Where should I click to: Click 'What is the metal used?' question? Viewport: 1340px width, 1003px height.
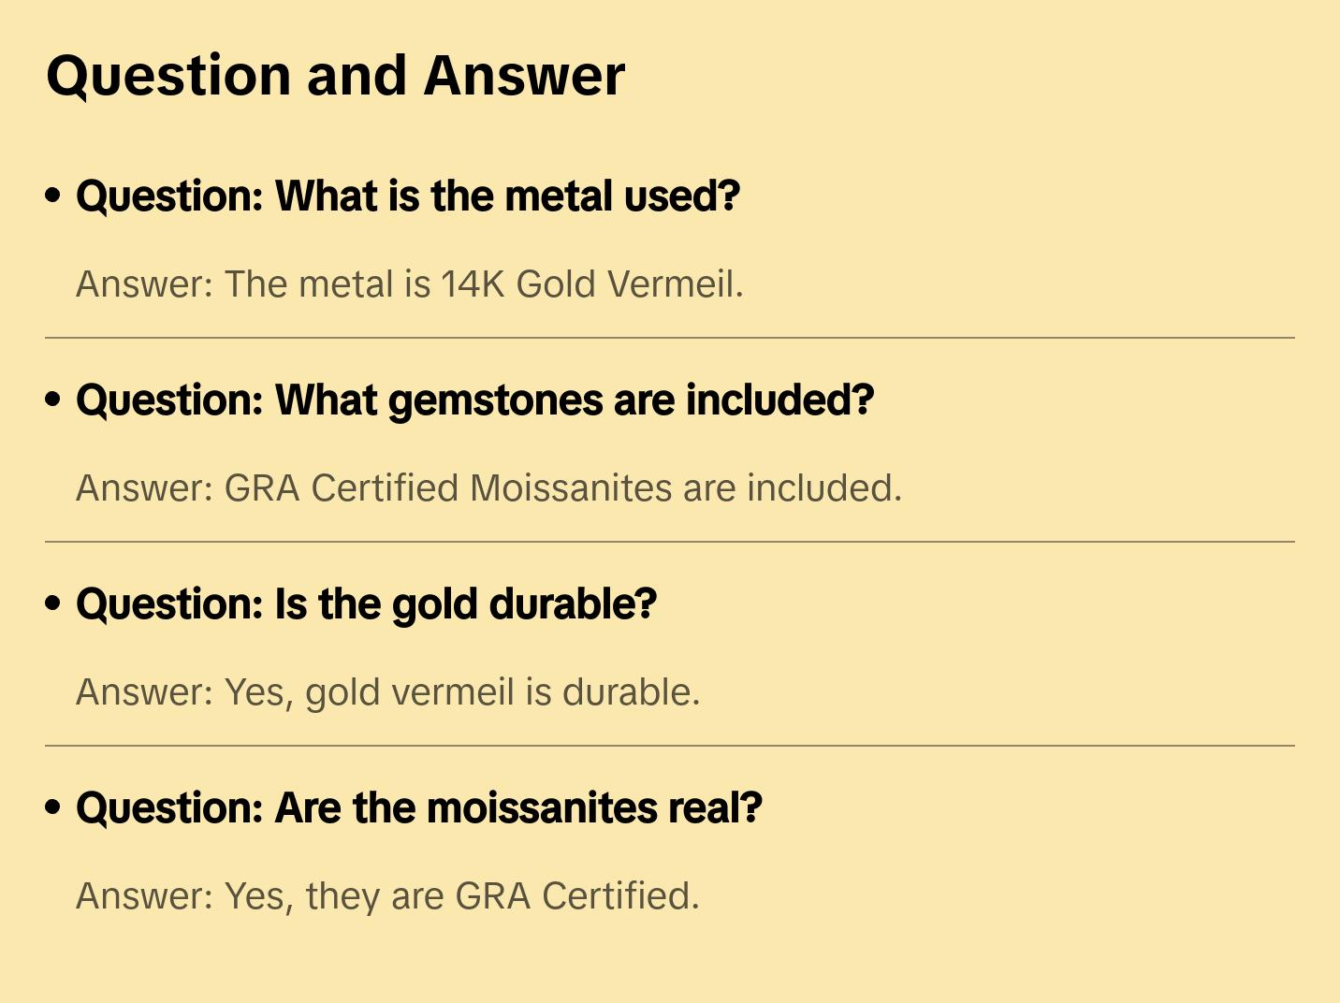[x=408, y=196]
